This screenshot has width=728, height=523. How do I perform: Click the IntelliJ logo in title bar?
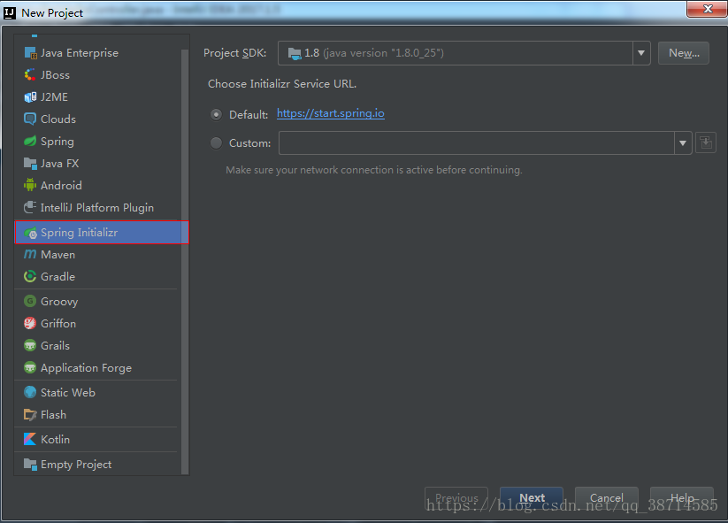pos(9,13)
